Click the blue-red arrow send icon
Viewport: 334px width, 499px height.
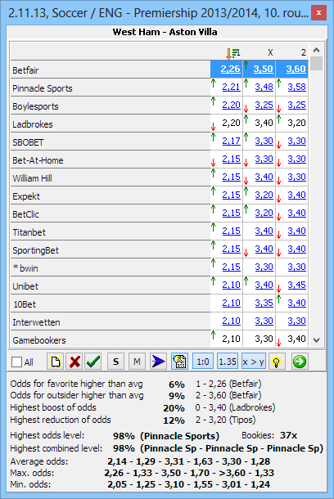tap(158, 362)
